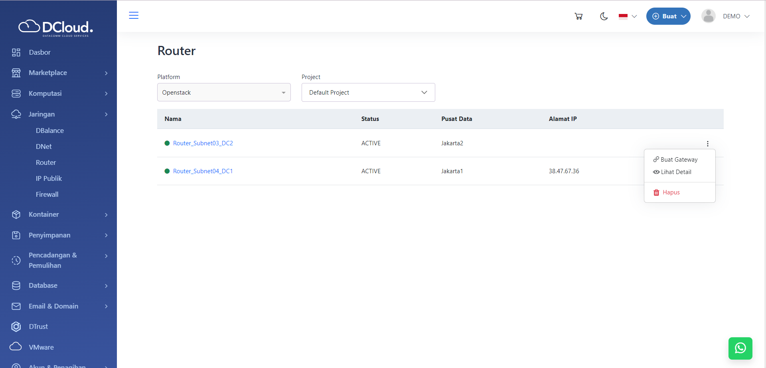Toggle dark mode moon icon

point(604,16)
